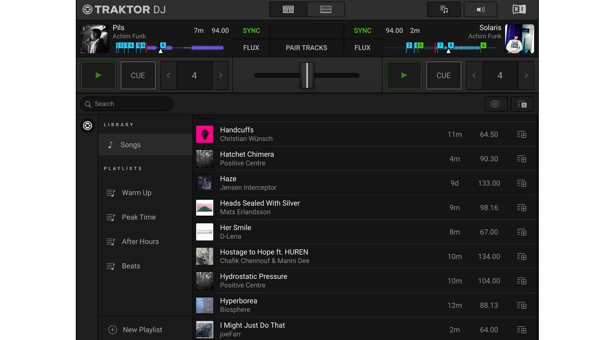The height and width of the screenshot is (340, 616).
Task: Select Her Smile track title
Action: 236,228
